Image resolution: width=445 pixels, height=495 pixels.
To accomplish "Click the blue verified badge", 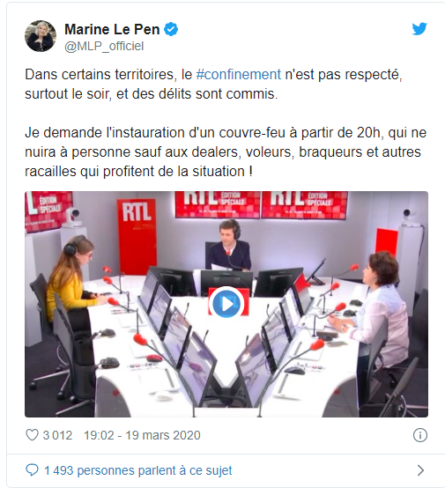I will coord(171,29).
